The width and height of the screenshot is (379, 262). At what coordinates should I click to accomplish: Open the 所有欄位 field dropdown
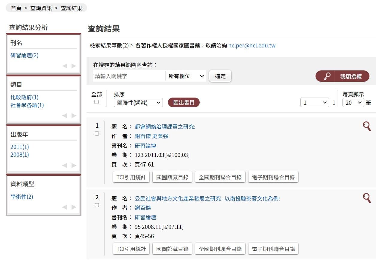[x=186, y=76]
